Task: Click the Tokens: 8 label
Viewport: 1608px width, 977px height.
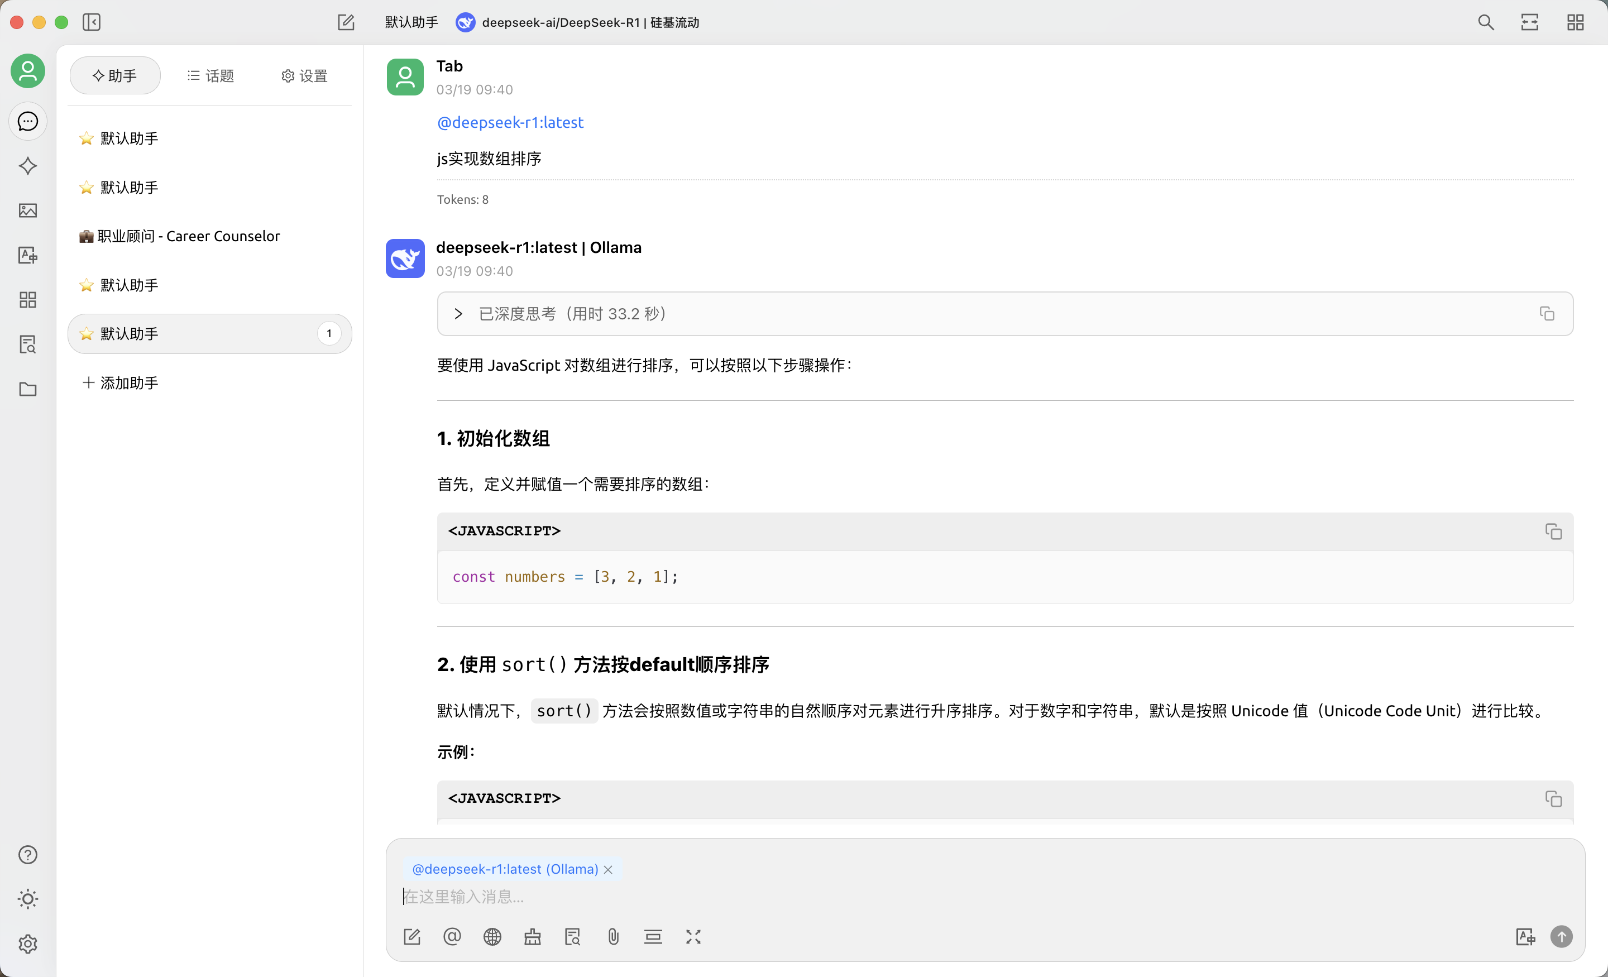Action: (x=463, y=200)
